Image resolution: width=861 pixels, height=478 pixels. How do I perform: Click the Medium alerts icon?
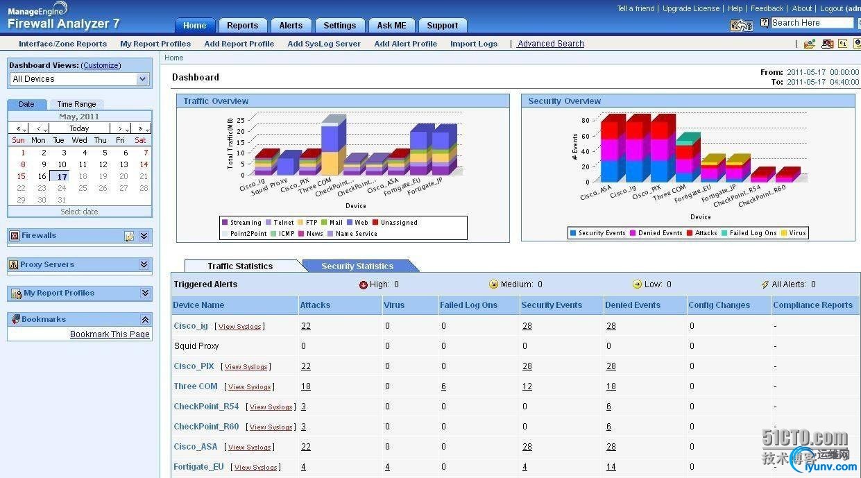click(x=493, y=284)
